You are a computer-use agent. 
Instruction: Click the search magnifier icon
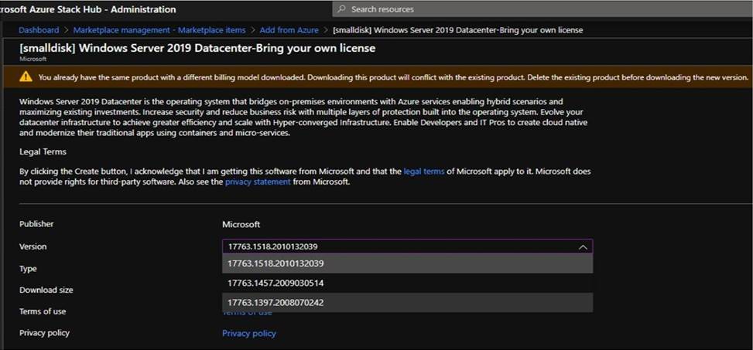[x=341, y=9]
